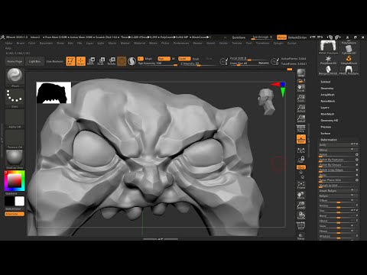Toggle Local symmetry L.Sym icon

[301, 150]
